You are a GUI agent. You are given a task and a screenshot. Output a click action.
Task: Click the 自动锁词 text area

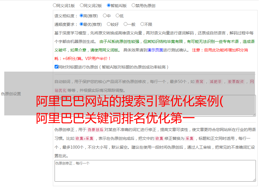coord(155,106)
